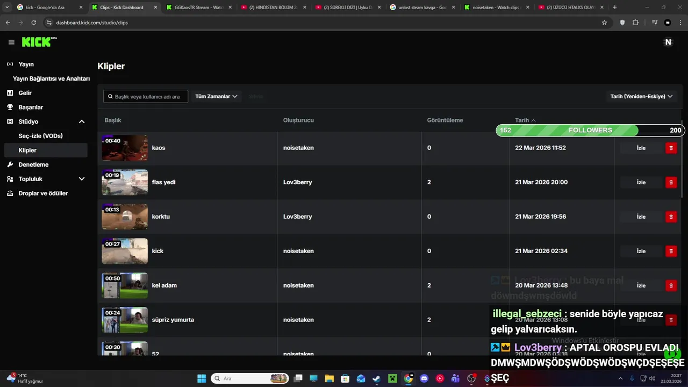Bookmark this page with the star icon
Screen dimensions: 688x387
click(x=604, y=23)
